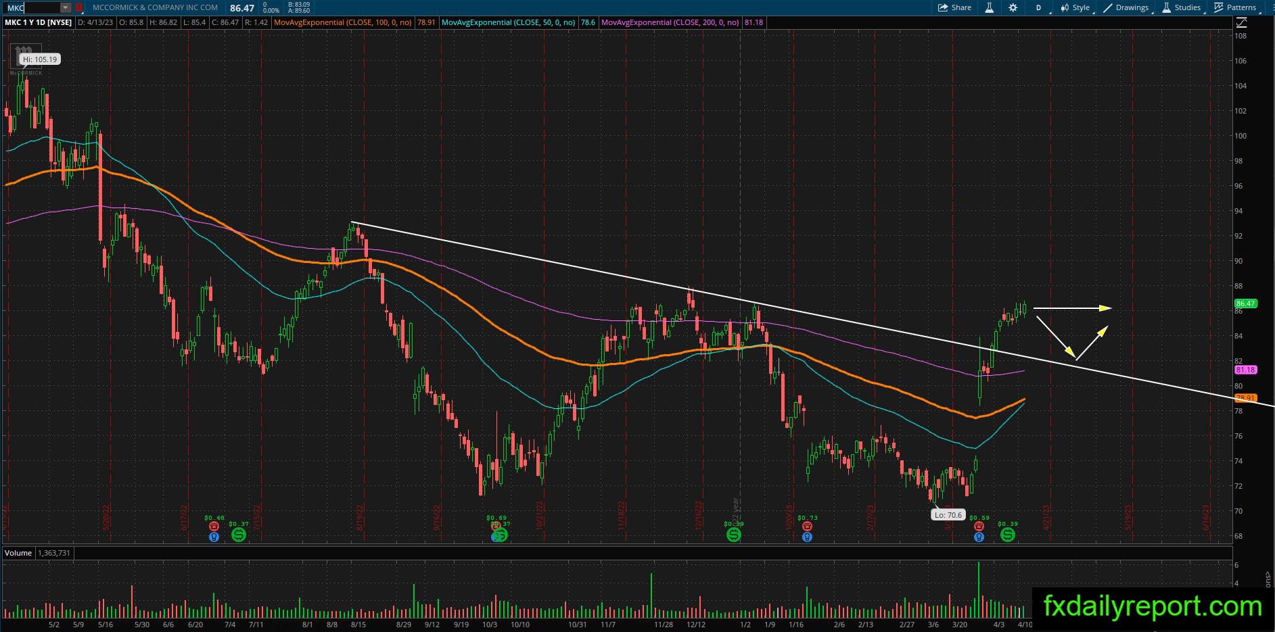Click the D: 4/13/23 date readout
The image size is (1275, 632).
pyautogui.click(x=95, y=22)
